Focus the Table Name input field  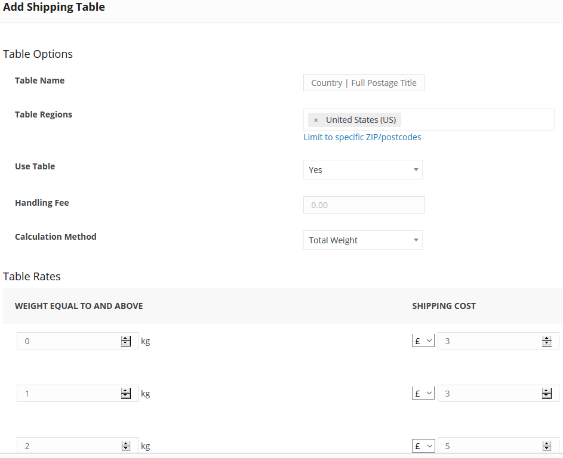pyautogui.click(x=364, y=83)
